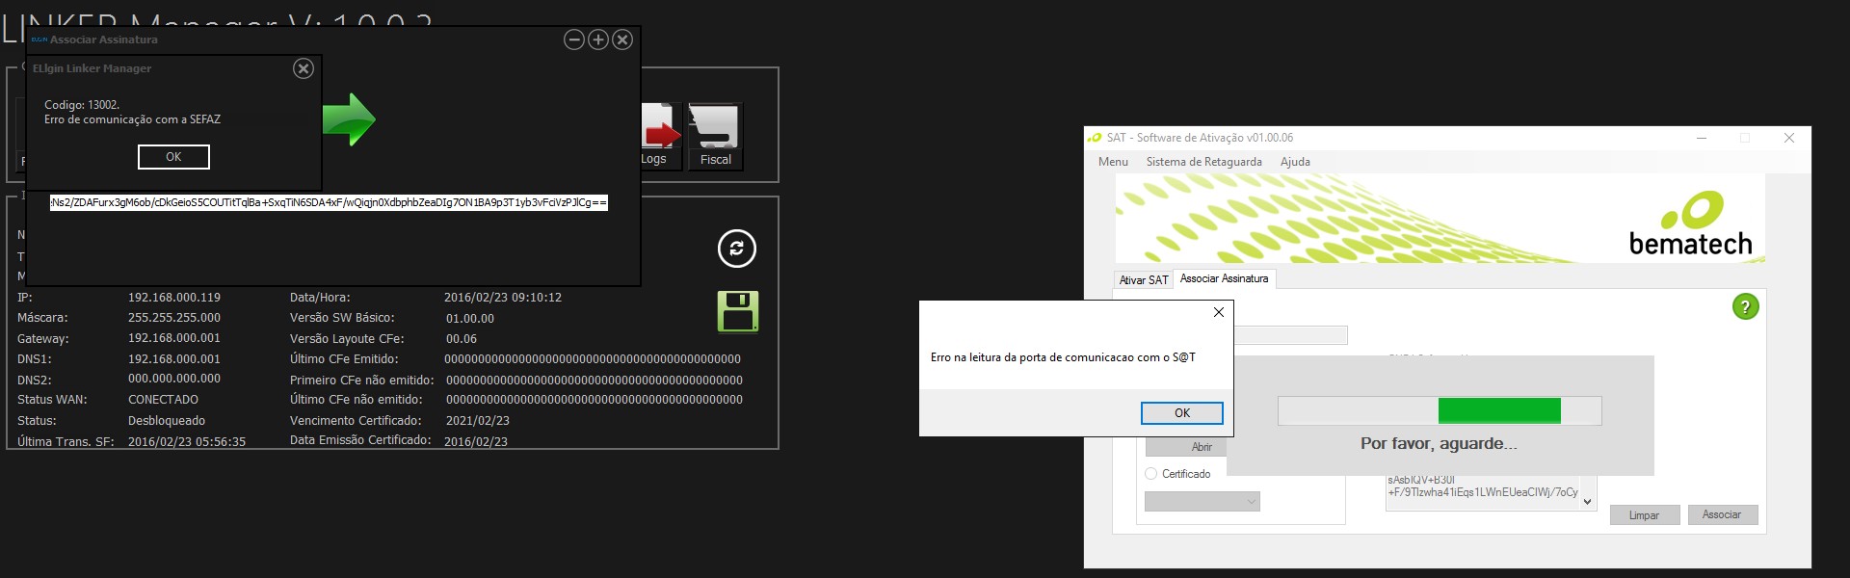Screen dimensions: 1850x578
Task: Minimize the SAT Software de Ativação window
Action: (x=1703, y=138)
